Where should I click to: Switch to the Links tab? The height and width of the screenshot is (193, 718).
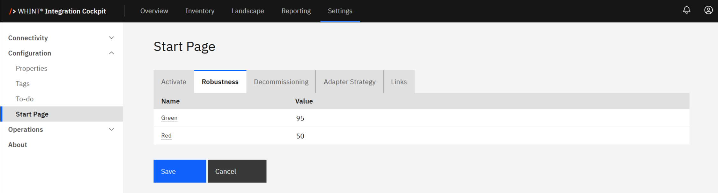click(x=399, y=82)
